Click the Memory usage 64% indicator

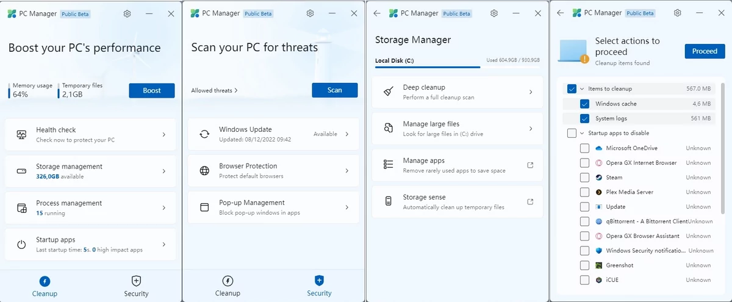click(30, 90)
